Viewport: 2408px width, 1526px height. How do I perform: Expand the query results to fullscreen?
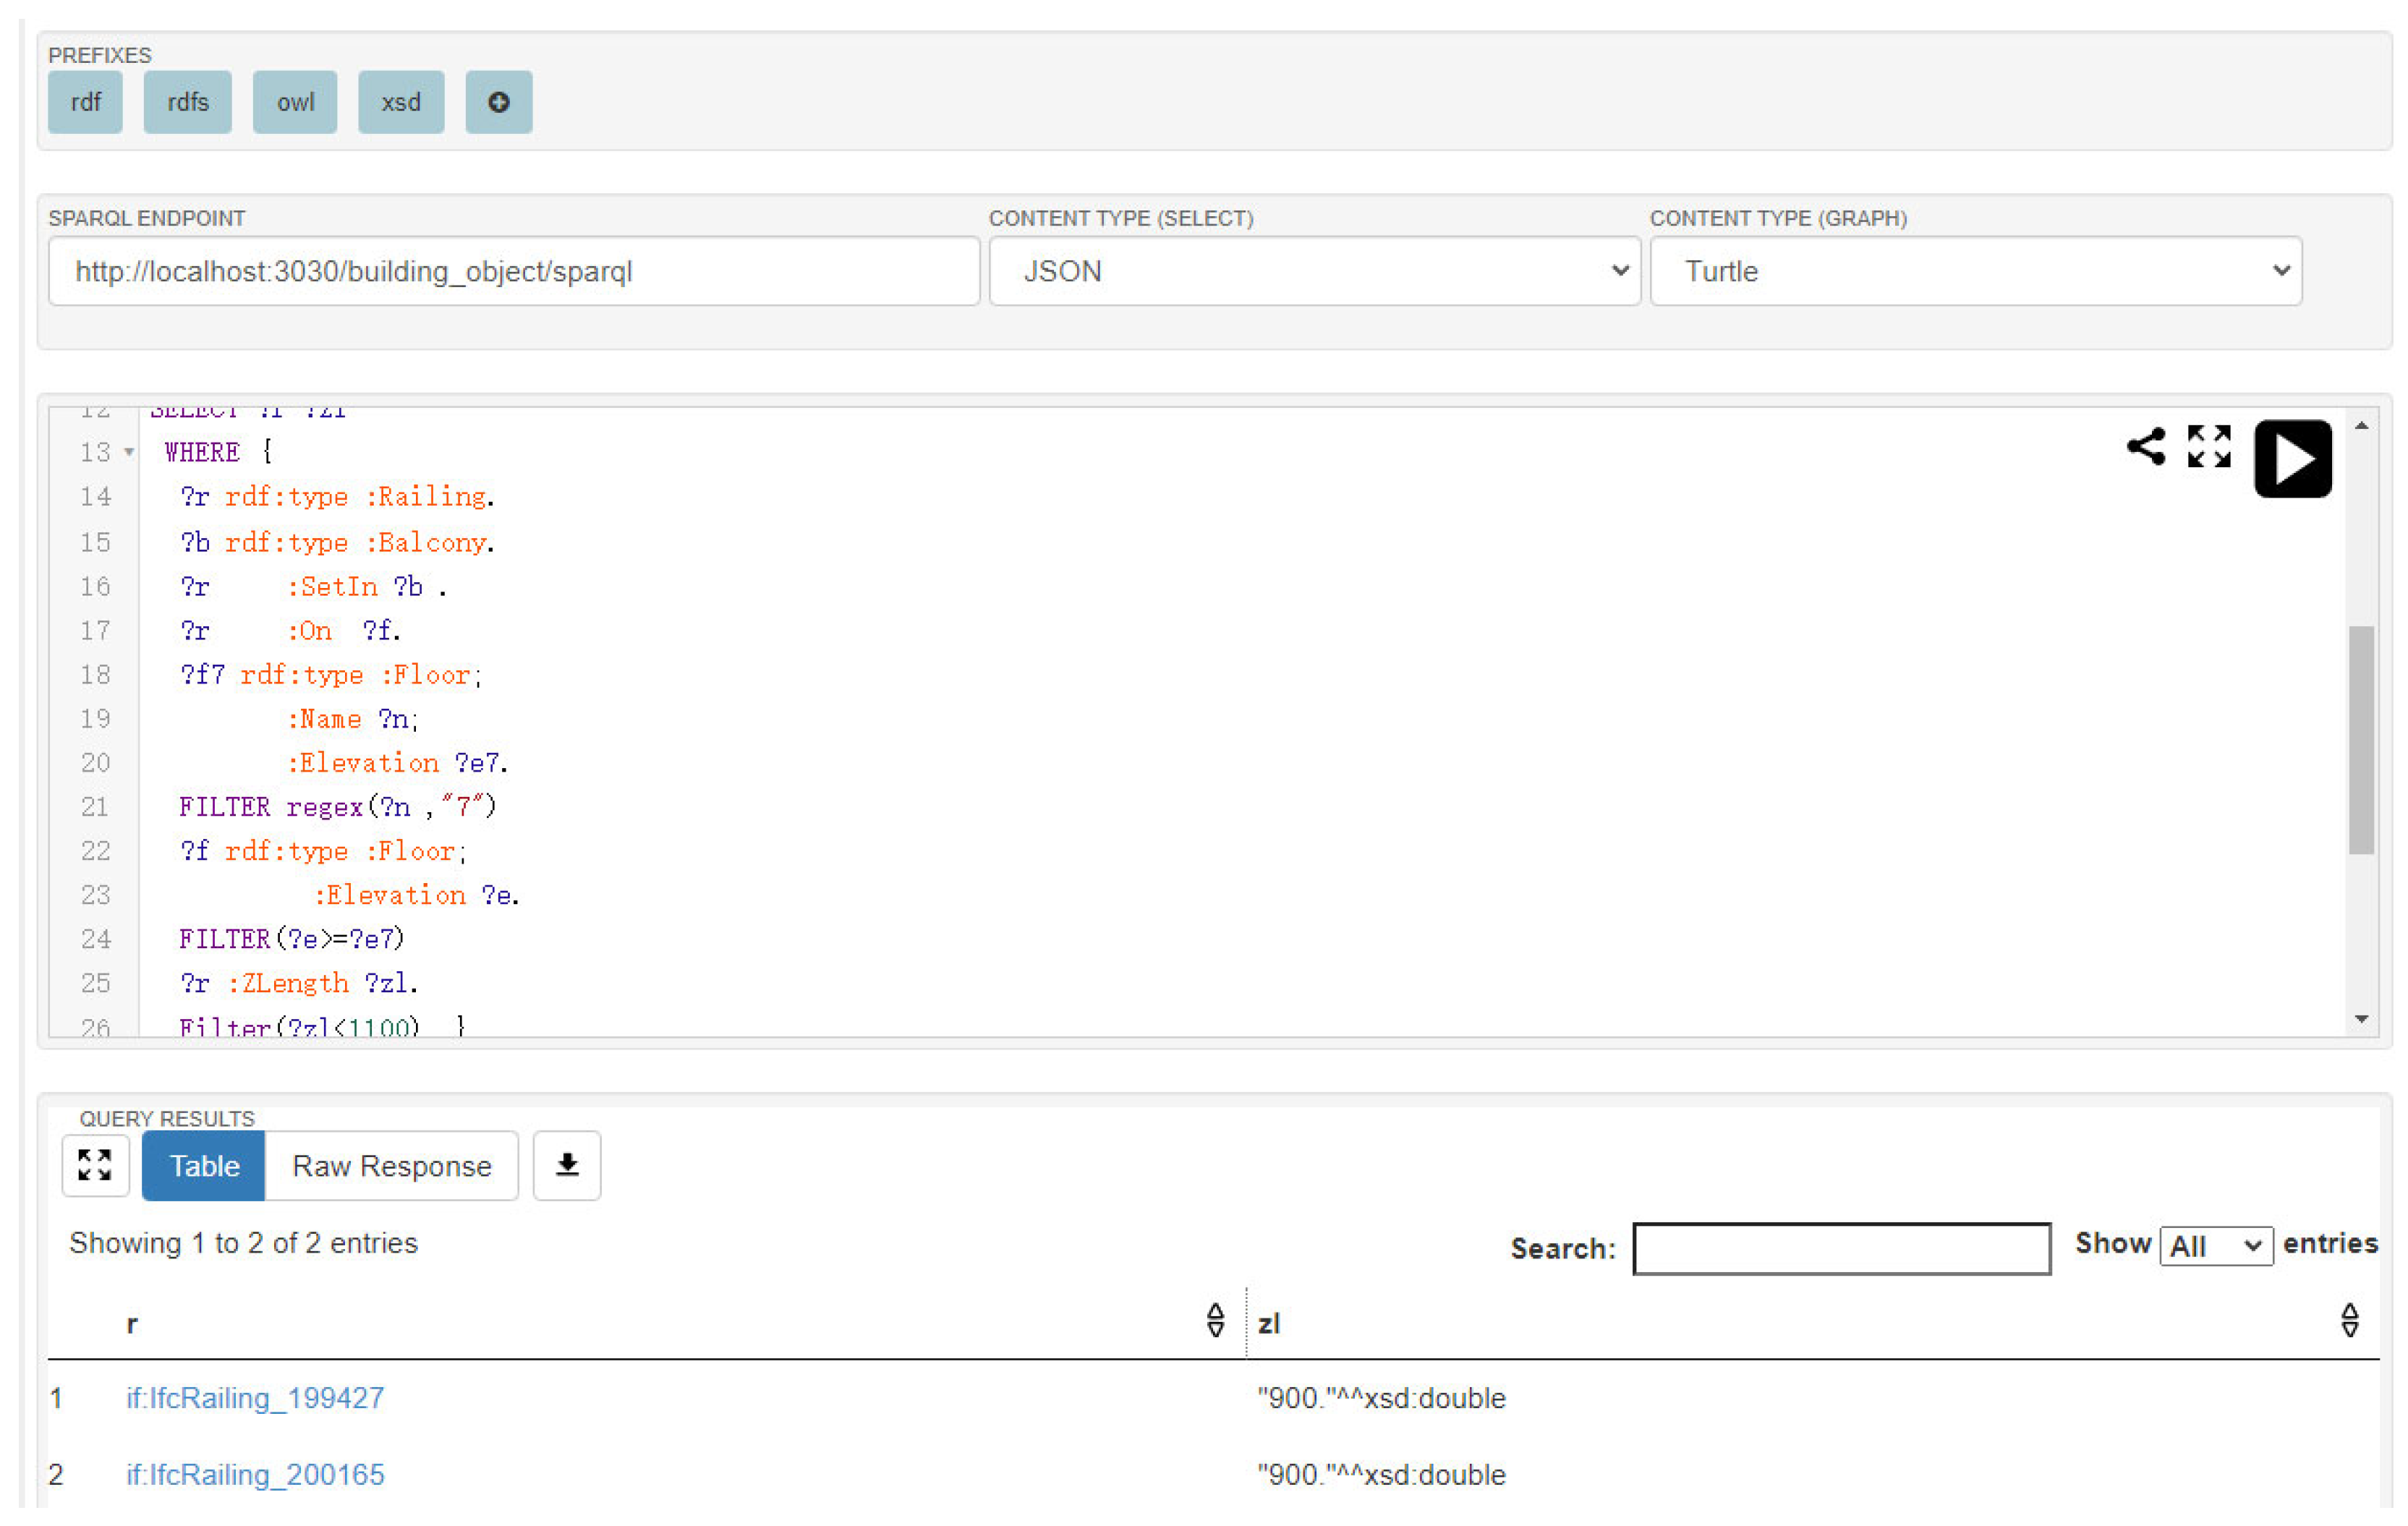(95, 1165)
